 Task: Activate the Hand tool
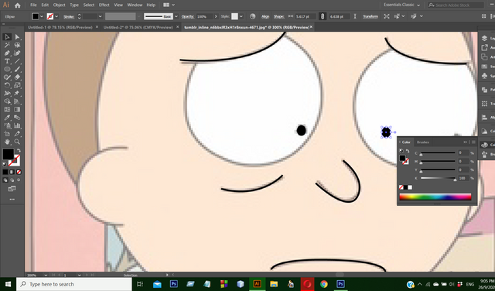coord(7,142)
